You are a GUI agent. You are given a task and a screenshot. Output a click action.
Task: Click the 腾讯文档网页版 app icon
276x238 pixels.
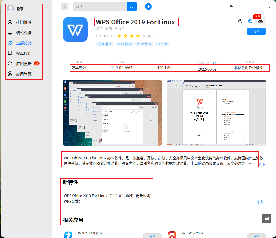(68, 235)
